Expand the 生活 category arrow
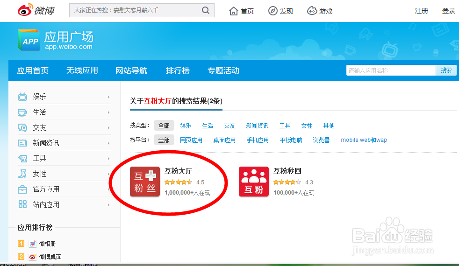Image resolution: width=459 pixels, height=266 pixels. (108, 112)
